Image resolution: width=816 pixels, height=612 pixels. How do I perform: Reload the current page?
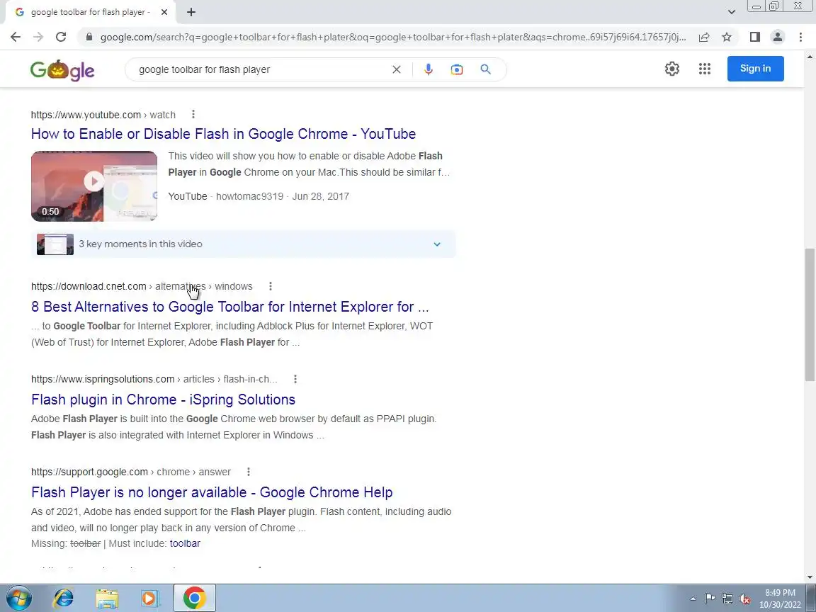pyautogui.click(x=61, y=37)
